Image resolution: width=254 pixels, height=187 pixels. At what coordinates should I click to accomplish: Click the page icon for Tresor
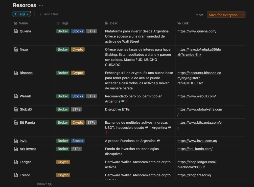click(x=16, y=175)
